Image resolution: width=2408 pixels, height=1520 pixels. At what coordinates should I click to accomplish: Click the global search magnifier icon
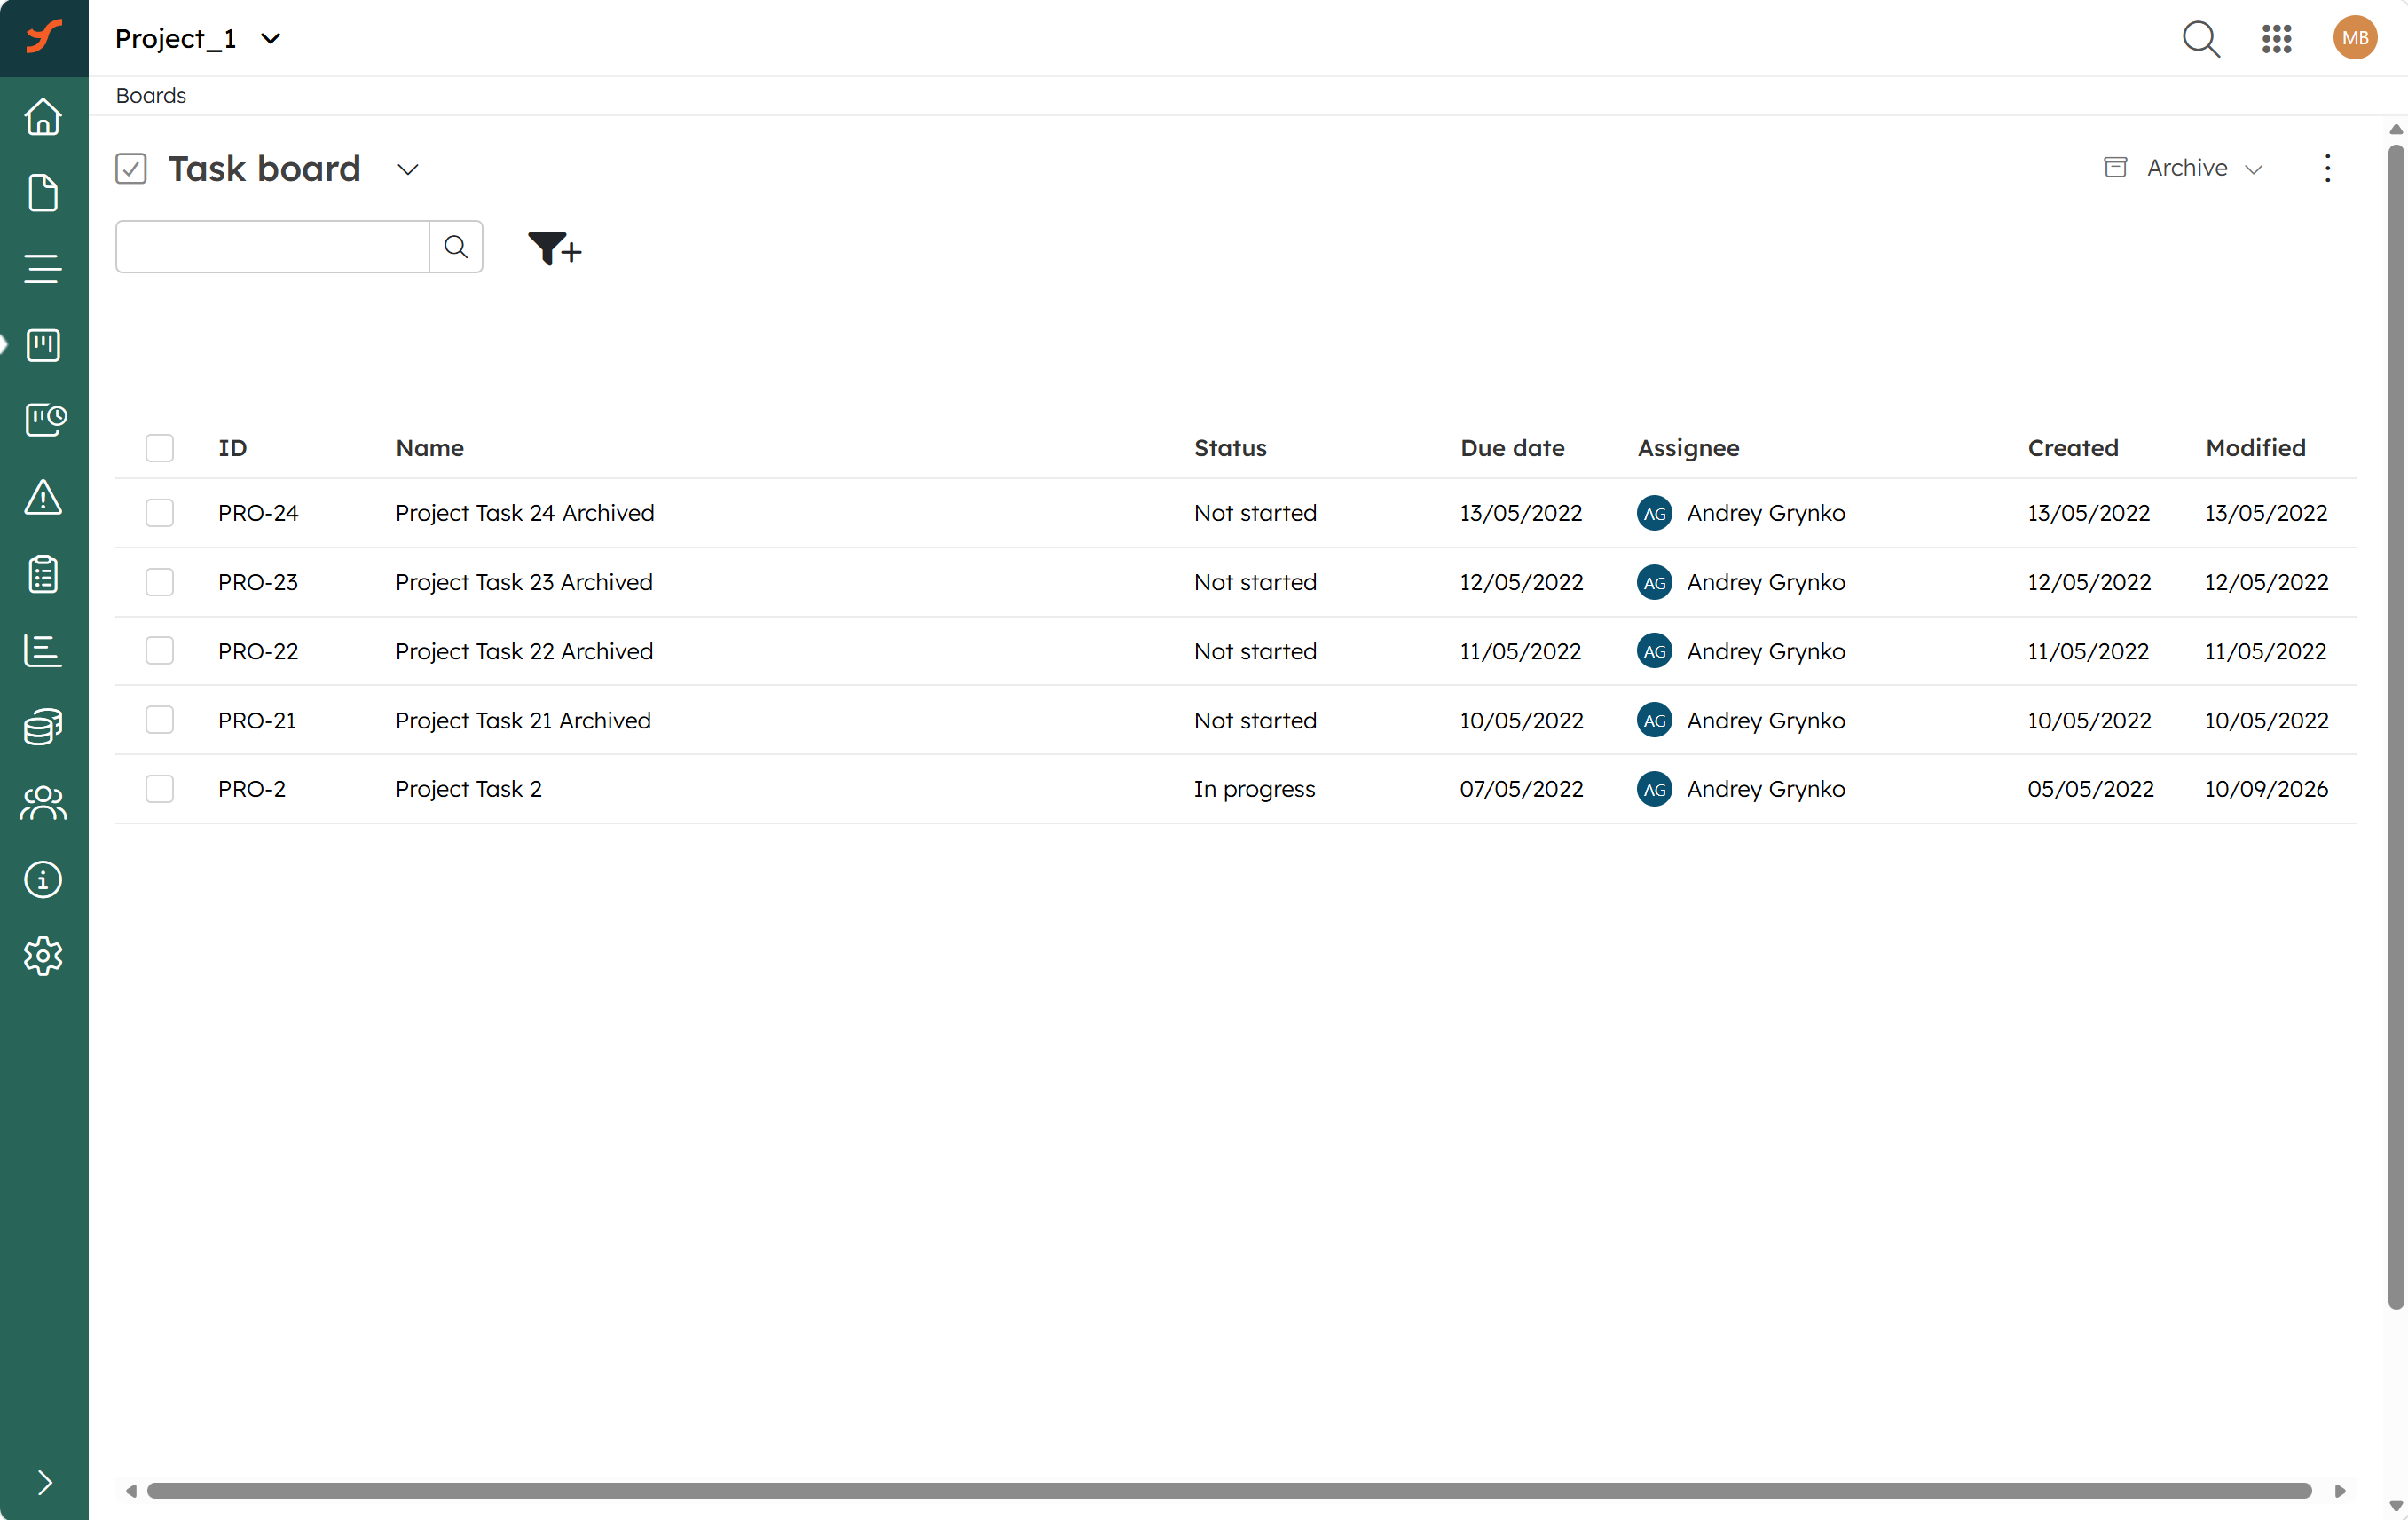pos(2200,39)
